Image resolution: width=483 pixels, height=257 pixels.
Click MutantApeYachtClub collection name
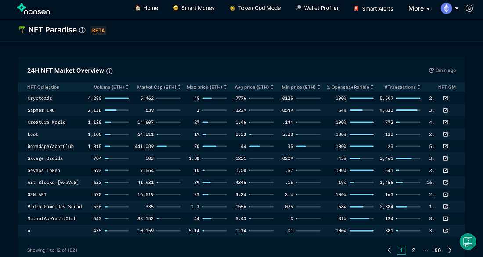pos(52,218)
